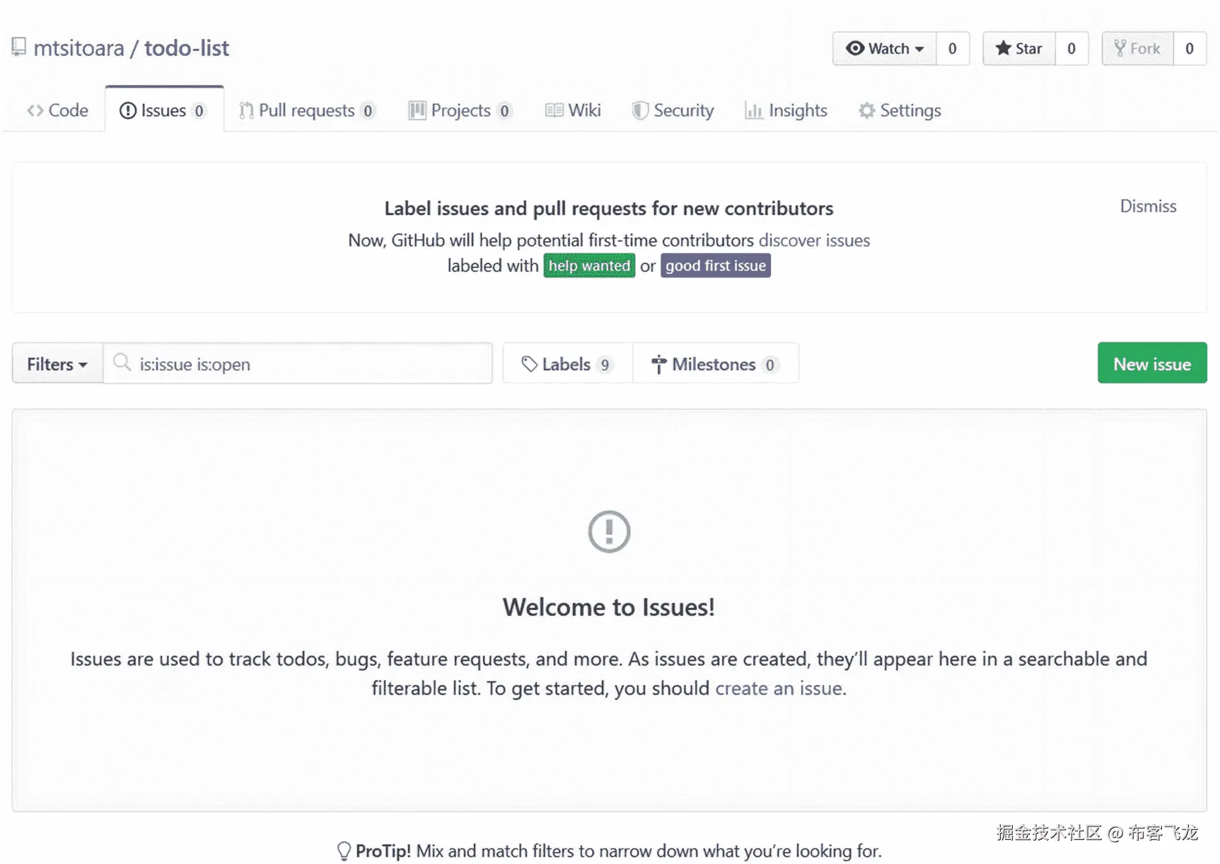Switch to the Pull requests tab
This screenshot has width=1220, height=864.
[306, 110]
